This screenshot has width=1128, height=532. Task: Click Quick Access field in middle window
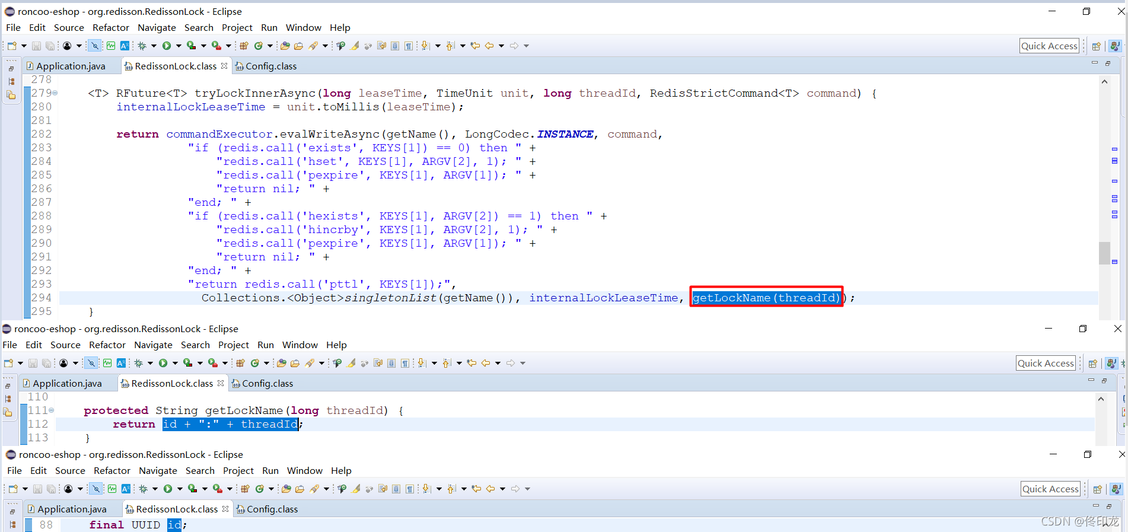[x=1046, y=363]
